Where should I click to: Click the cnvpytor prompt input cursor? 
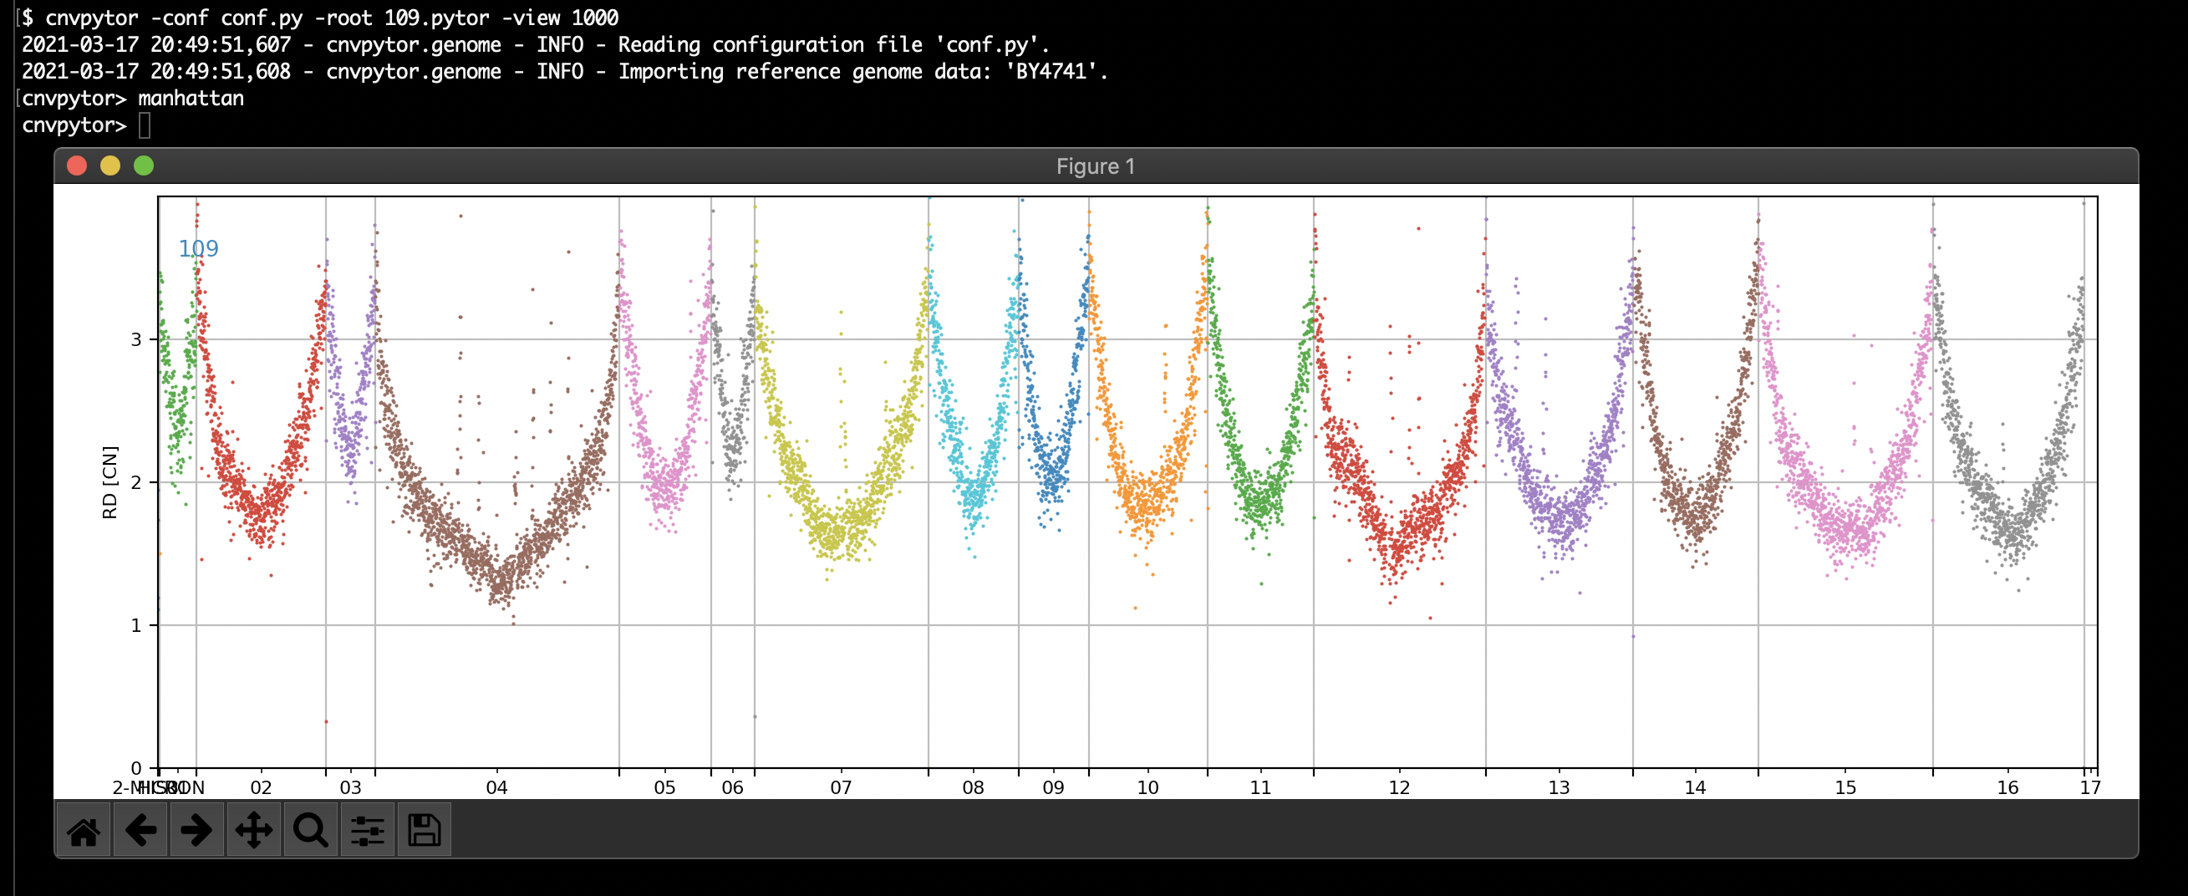143,125
